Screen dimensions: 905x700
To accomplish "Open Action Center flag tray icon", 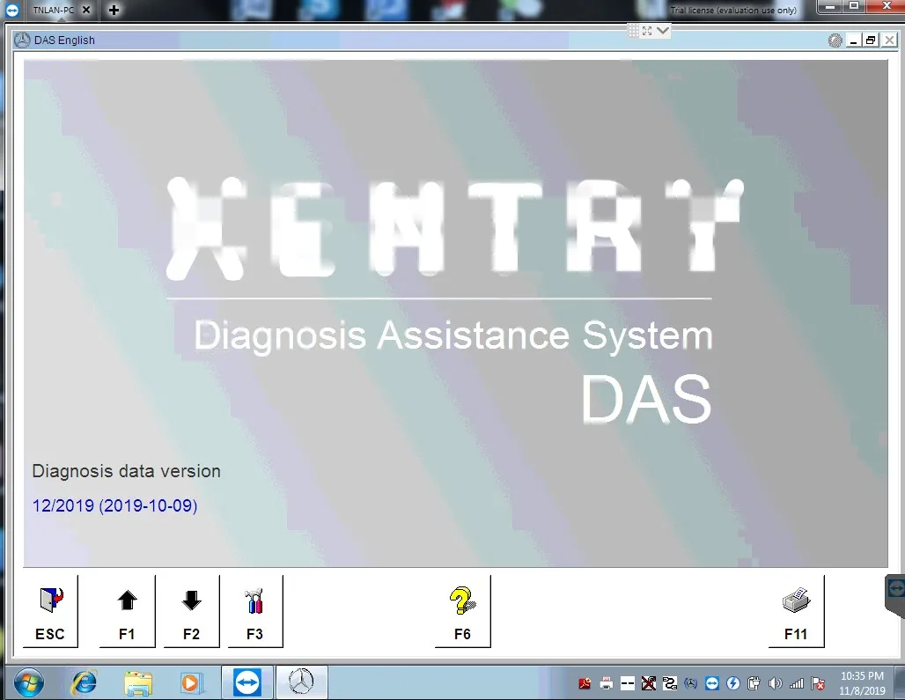I will (x=818, y=684).
